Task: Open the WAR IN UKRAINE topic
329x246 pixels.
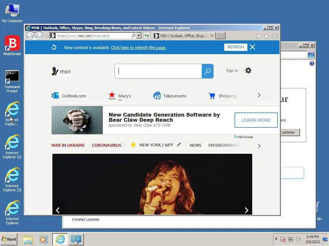Action: tap(68, 145)
